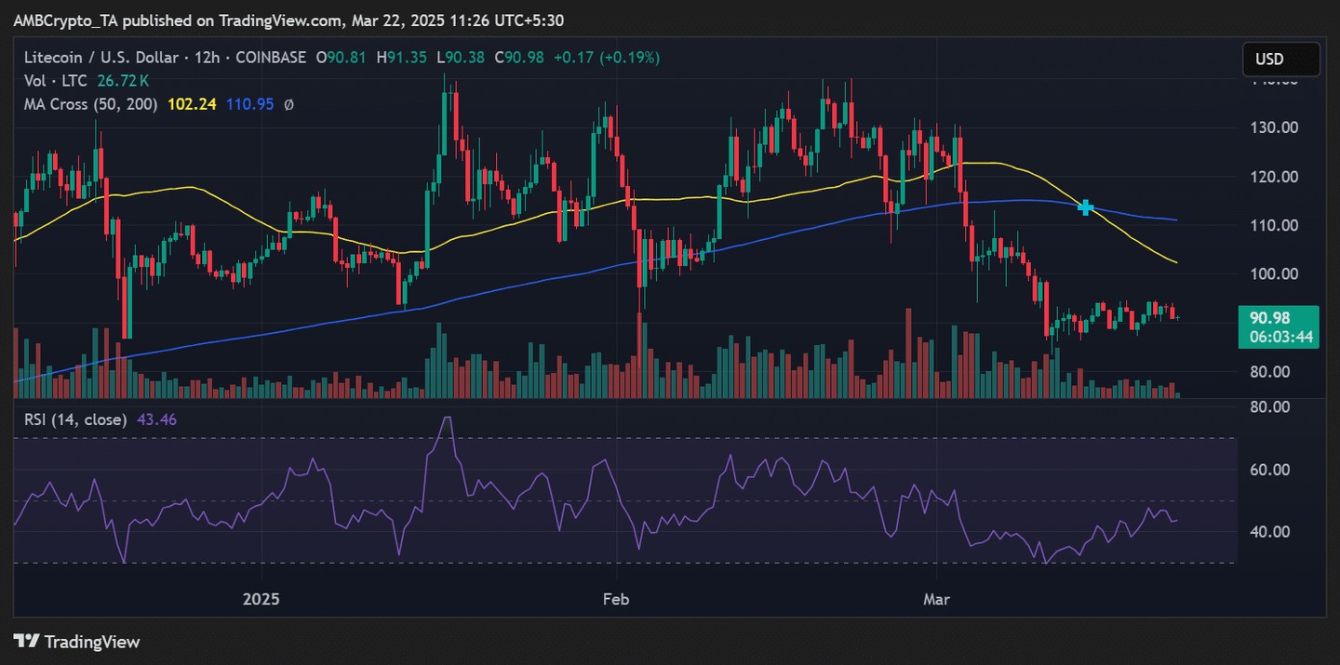Screen dimensions: 1340x665
Task: Click the 100.00 level on the price scale
Action: click(1276, 273)
